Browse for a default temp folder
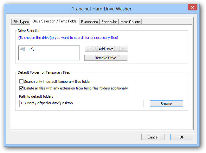Screen dimensions: 206x153 coord(166,104)
